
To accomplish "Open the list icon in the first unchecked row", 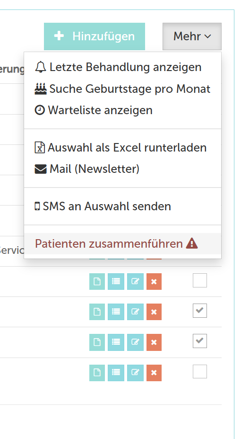I will tap(116, 281).
